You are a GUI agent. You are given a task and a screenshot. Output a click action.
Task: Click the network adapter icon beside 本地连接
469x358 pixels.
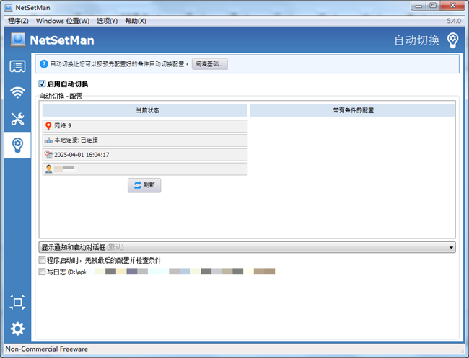pyautogui.click(x=48, y=140)
